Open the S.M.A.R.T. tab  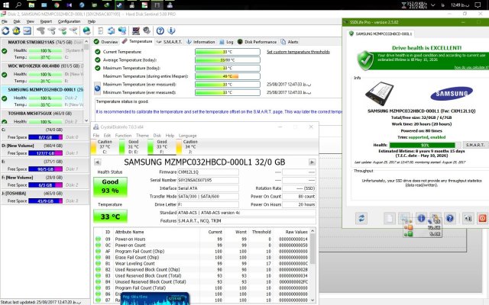click(x=173, y=41)
